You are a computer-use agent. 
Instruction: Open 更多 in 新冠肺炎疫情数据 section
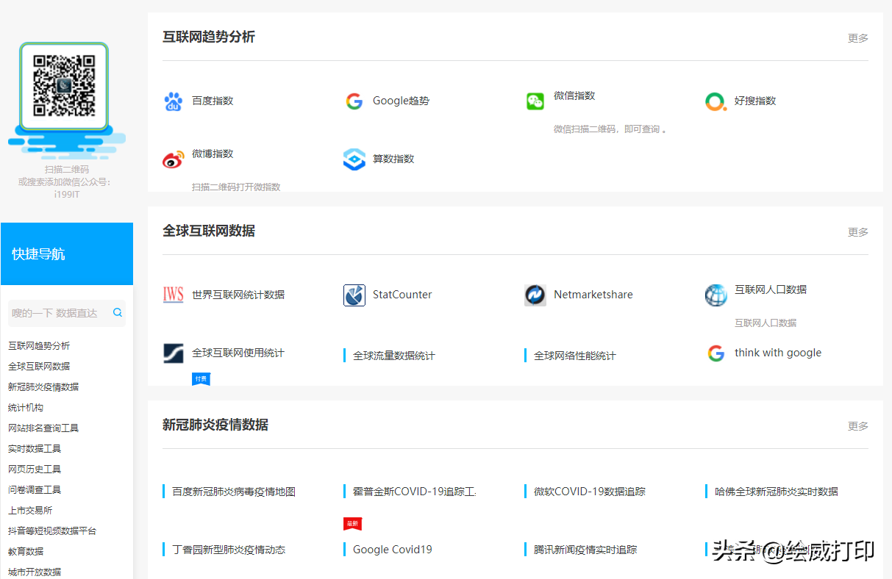tap(858, 426)
